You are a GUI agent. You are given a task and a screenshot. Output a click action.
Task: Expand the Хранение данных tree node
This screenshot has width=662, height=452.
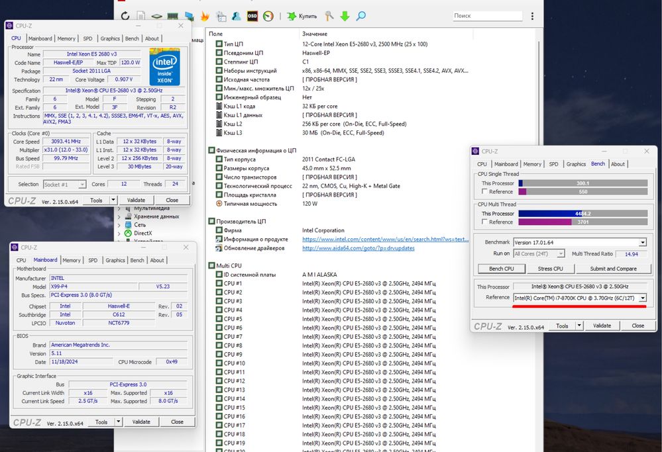coord(119,216)
